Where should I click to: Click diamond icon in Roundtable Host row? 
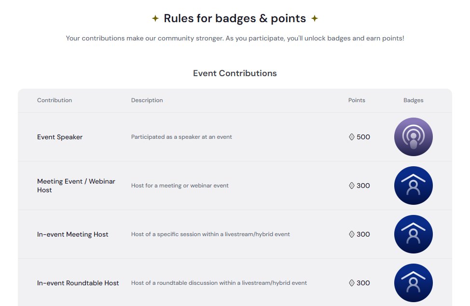[352, 283]
